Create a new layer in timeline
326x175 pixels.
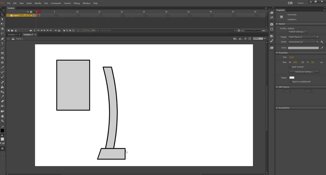(x=8, y=30)
